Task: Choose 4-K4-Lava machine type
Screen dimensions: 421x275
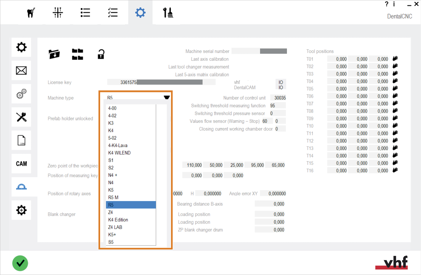Action: pyautogui.click(x=131, y=145)
